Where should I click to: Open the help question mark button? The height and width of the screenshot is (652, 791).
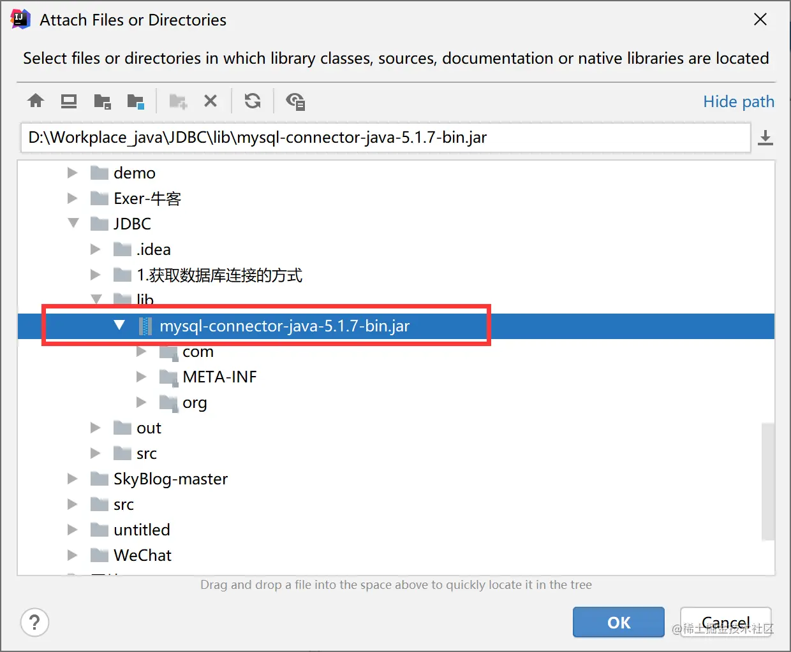click(x=35, y=622)
